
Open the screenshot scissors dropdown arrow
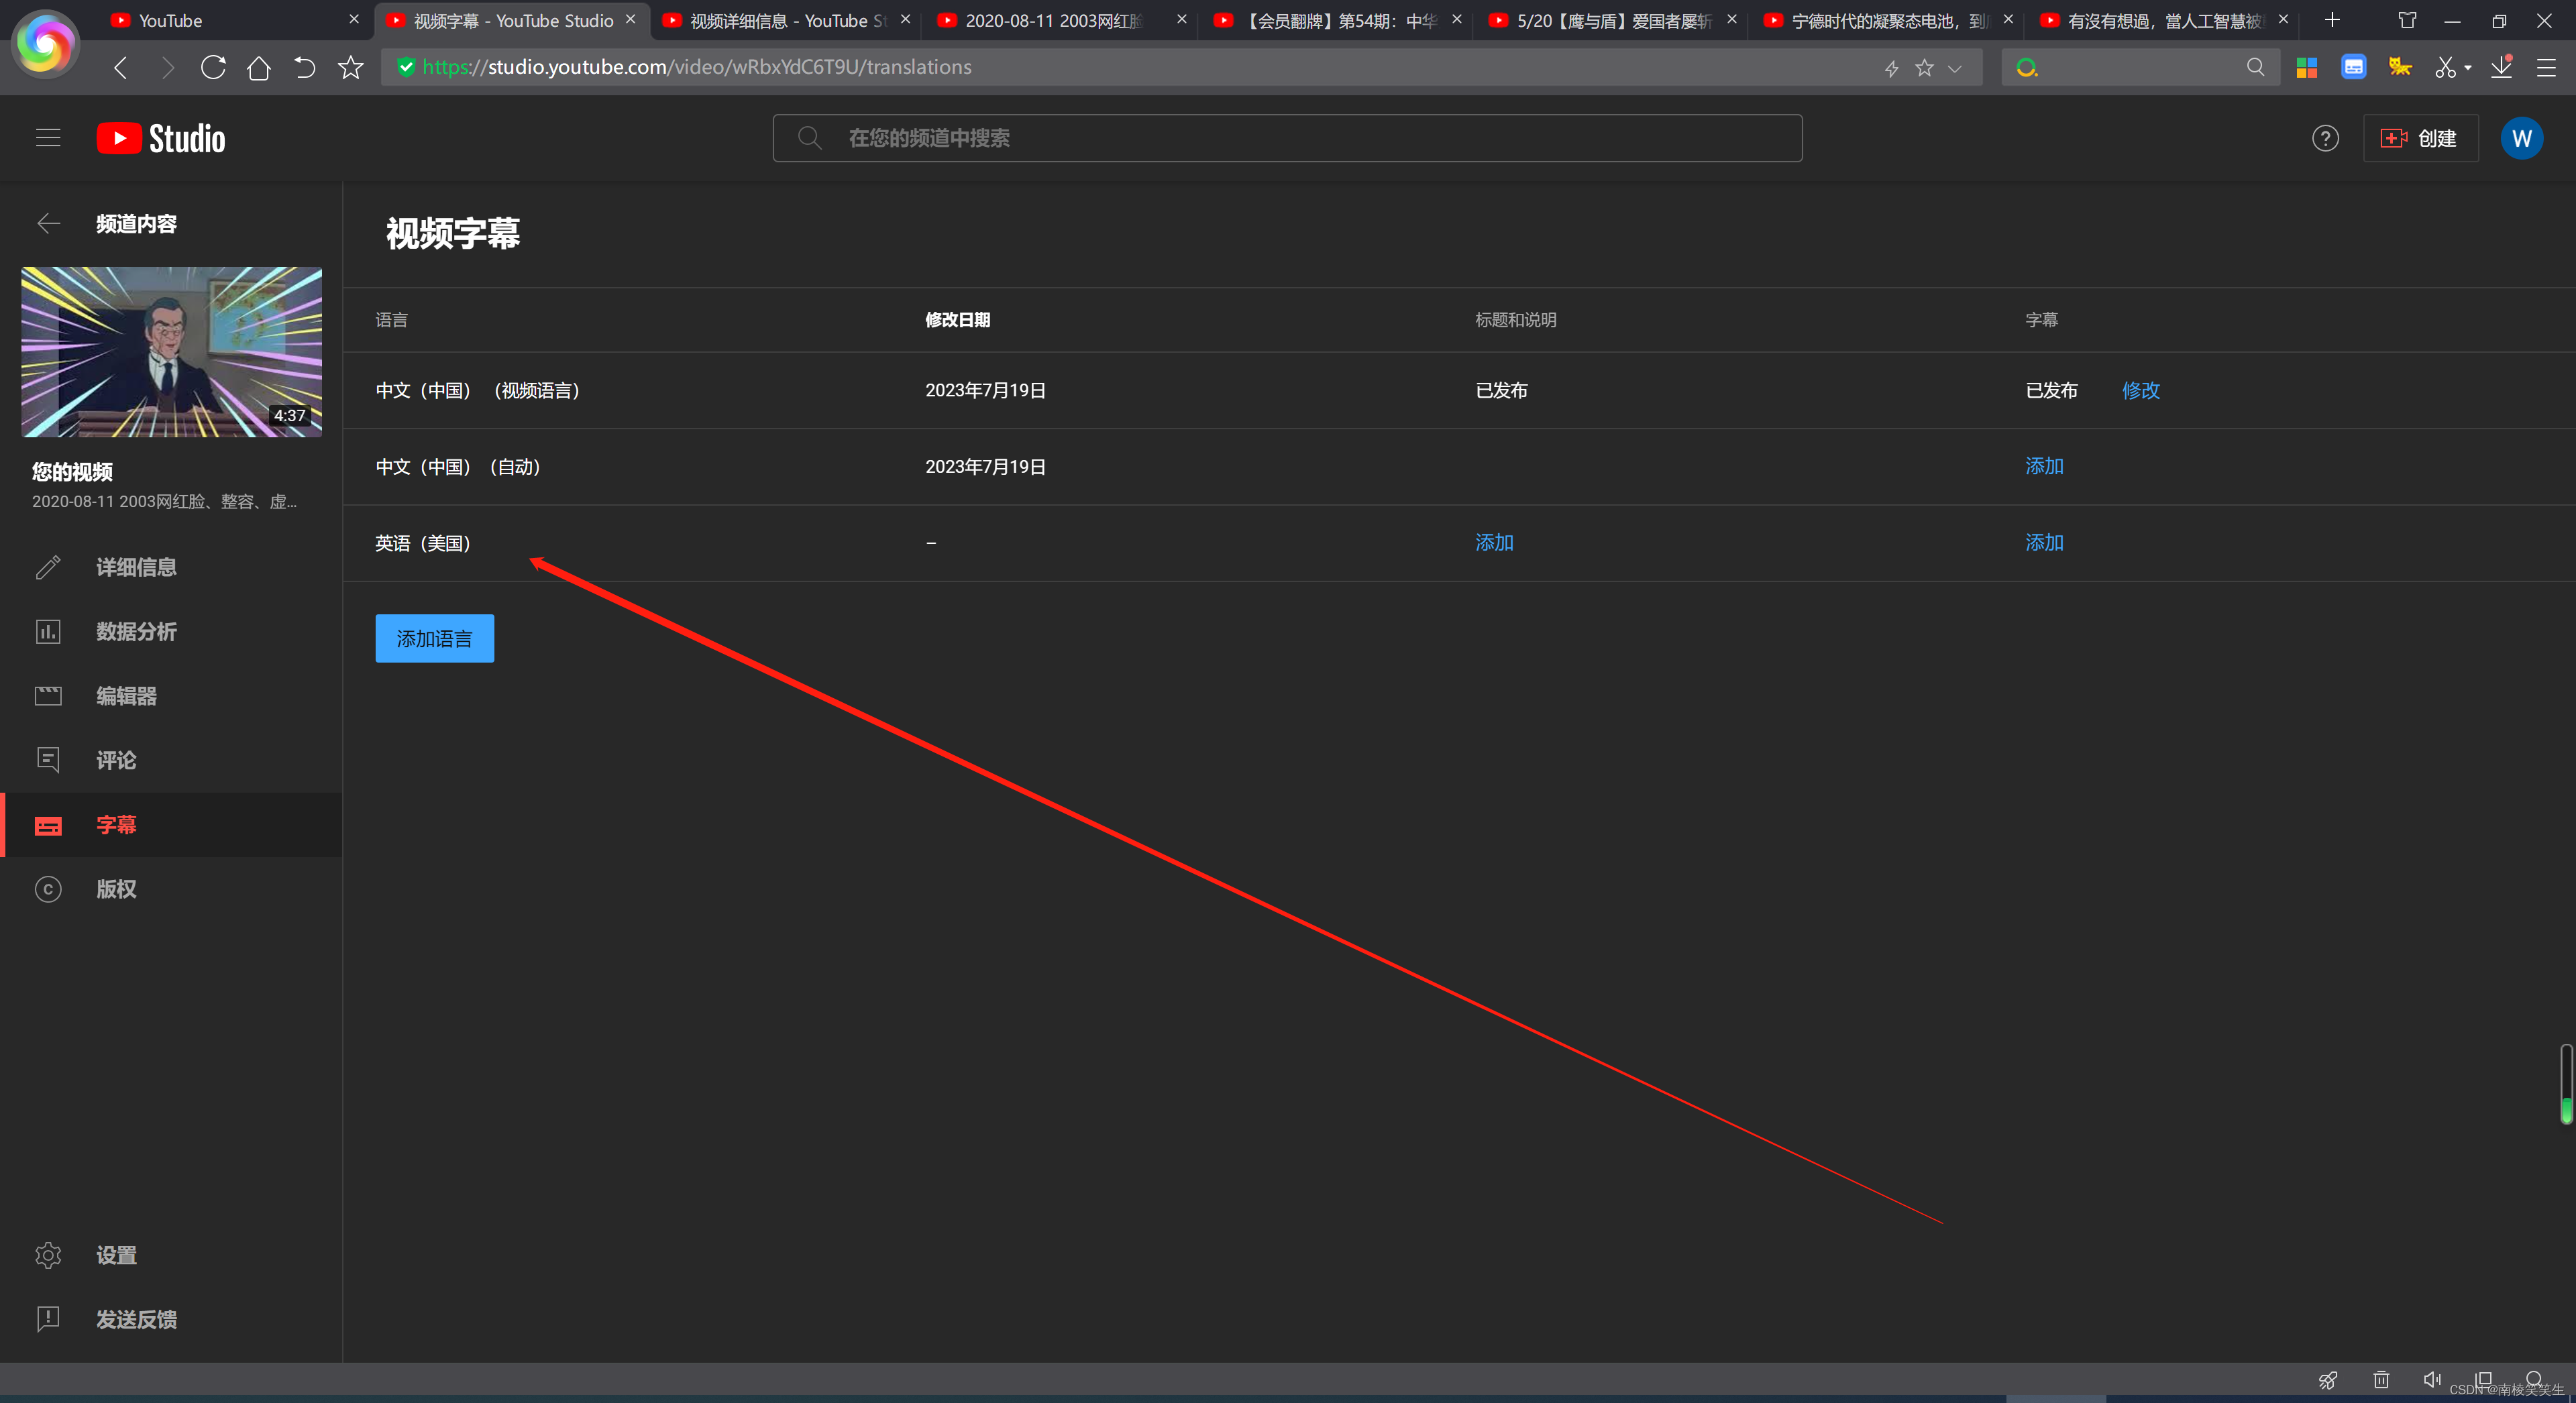coord(2468,68)
